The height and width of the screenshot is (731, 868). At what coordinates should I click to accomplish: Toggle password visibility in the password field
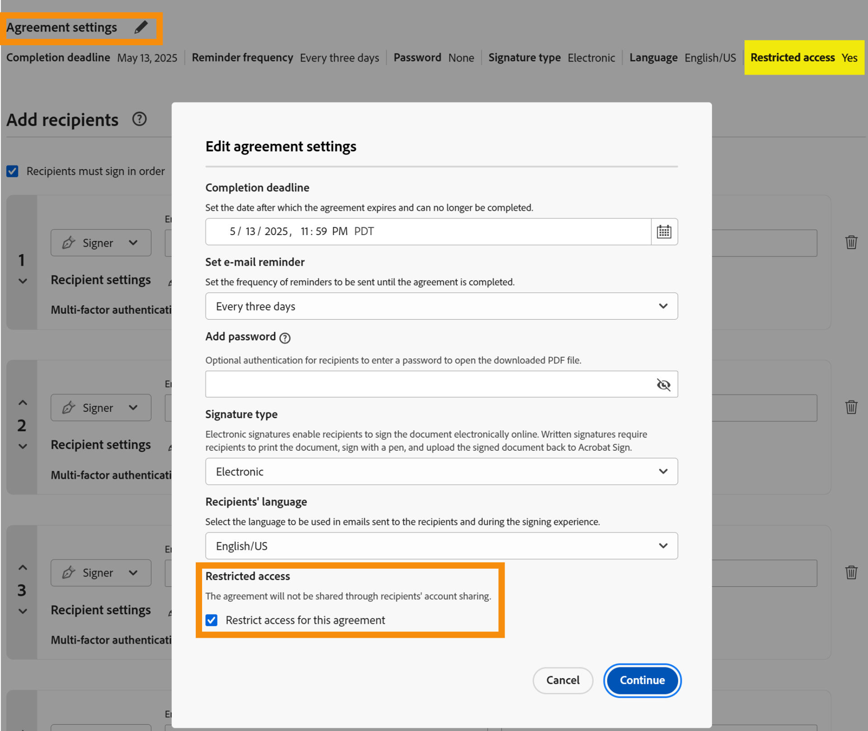664,385
